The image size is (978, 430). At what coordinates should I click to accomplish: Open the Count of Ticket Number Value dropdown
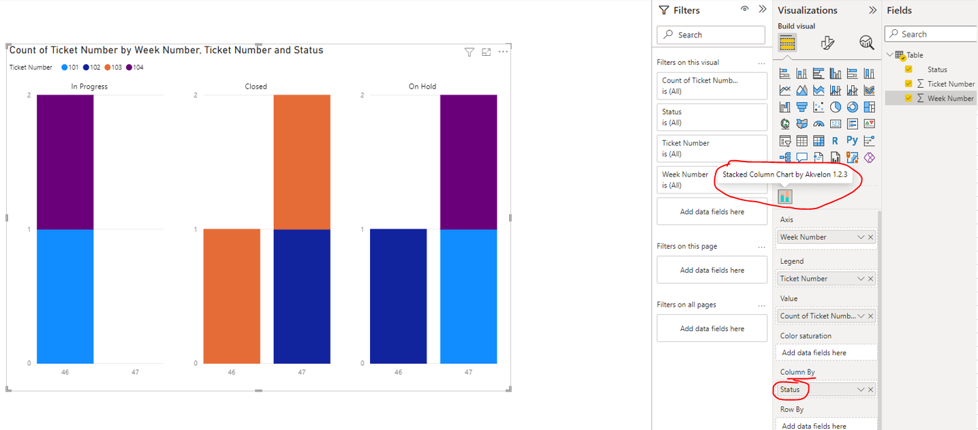click(861, 316)
